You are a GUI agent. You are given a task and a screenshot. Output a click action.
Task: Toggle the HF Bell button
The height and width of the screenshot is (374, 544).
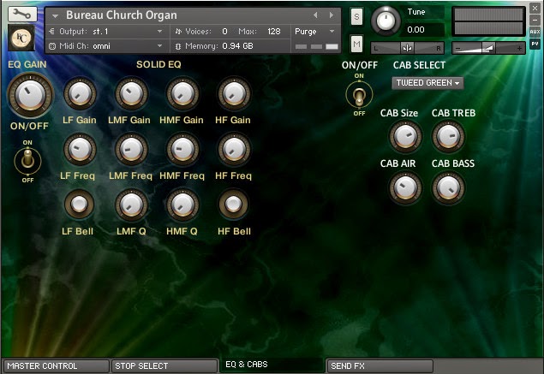click(233, 204)
